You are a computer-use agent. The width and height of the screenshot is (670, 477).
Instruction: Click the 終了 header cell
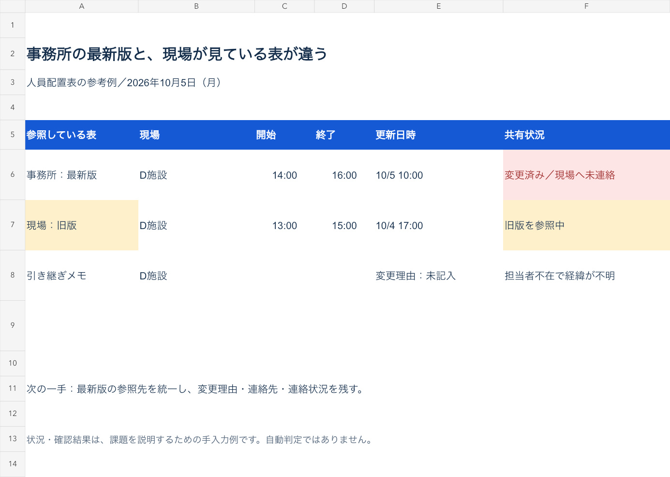coord(344,135)
